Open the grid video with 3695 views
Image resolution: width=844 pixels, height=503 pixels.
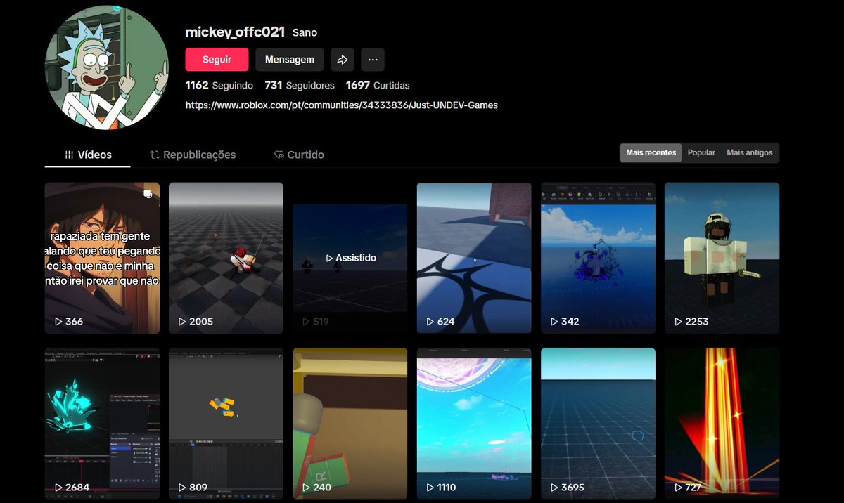click(598, 424)
